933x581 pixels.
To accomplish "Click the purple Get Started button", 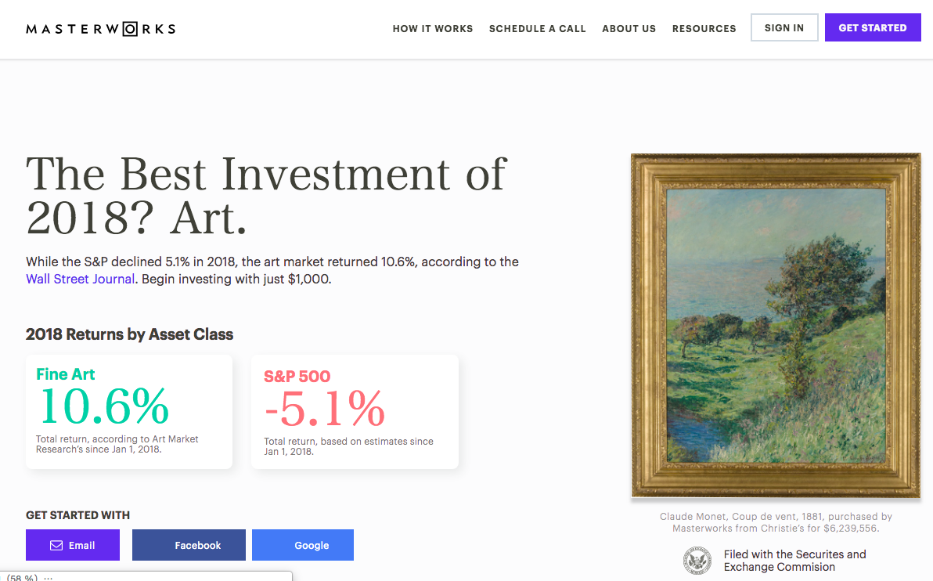I will pos(872,27).
